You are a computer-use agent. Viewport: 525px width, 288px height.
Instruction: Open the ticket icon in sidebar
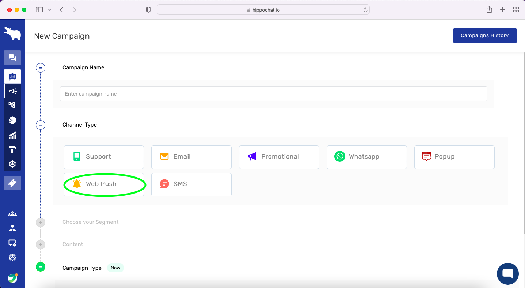click(x=12, y=183)
